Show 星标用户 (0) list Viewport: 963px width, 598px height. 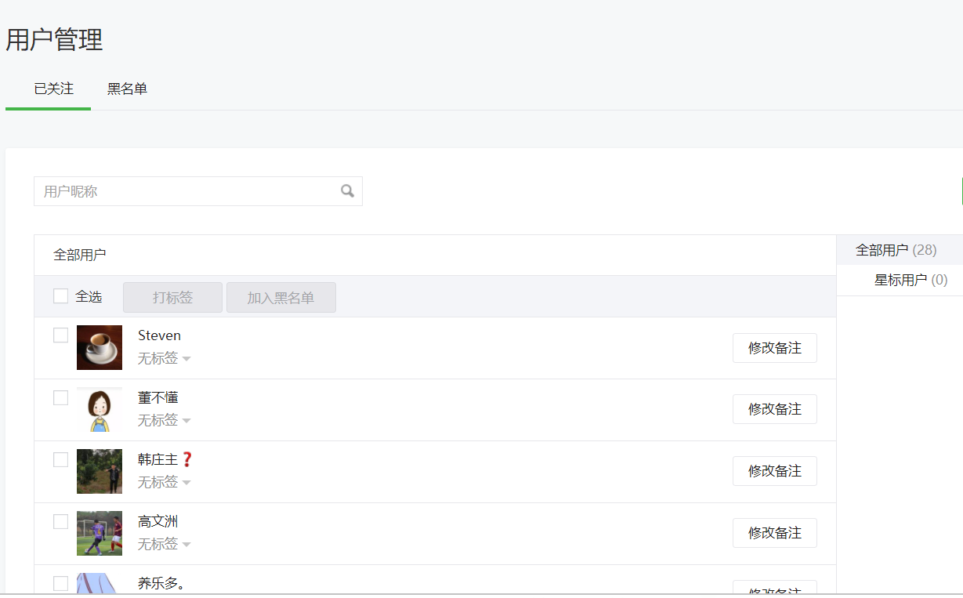coord(911,280)
